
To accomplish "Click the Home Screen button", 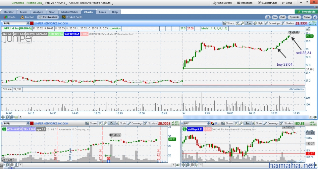I will coord(223,3).
